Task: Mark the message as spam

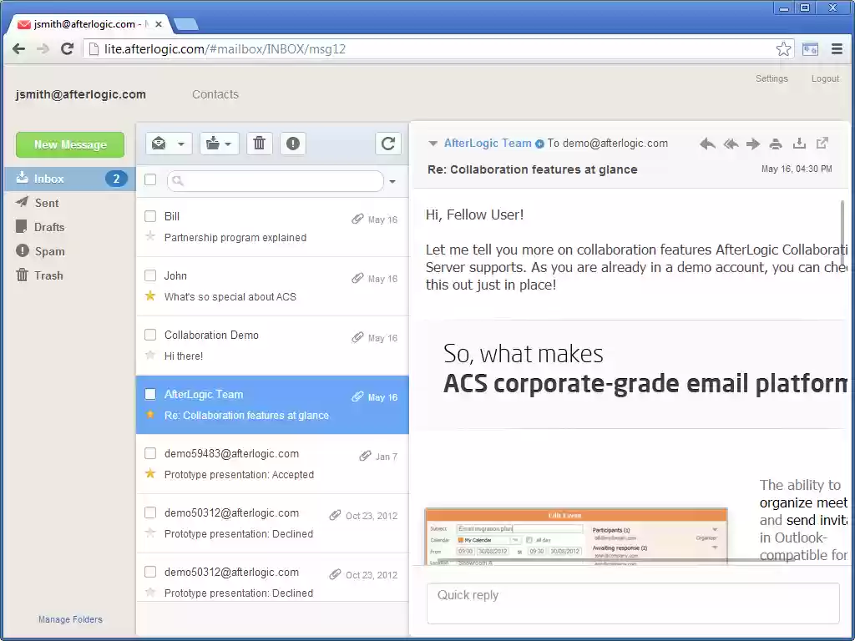Action: pos(292,143)
